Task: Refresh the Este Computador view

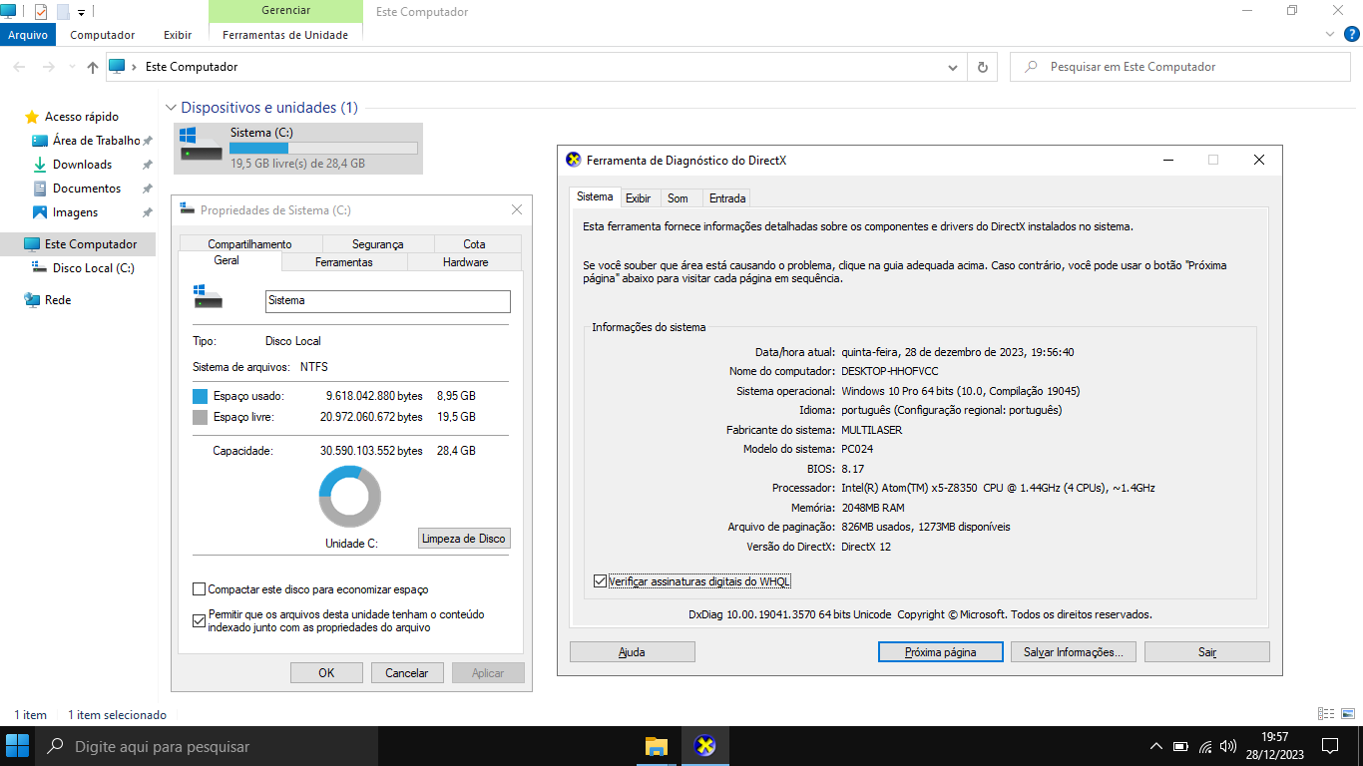Action: point(982,67)
